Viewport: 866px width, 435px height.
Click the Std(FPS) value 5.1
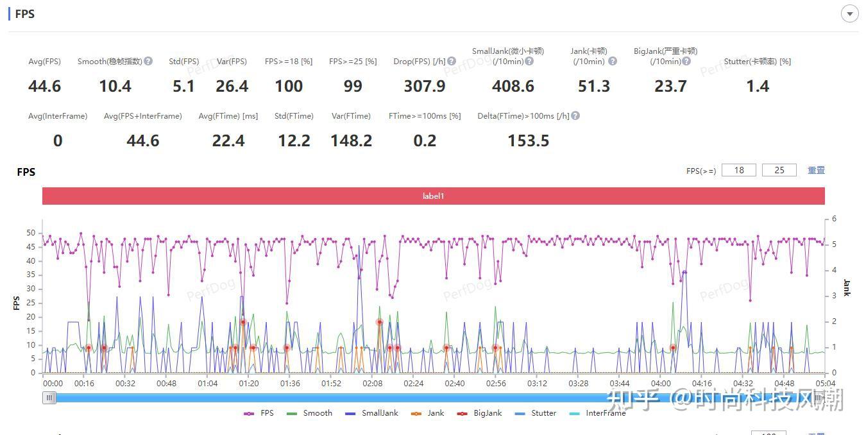183,86
